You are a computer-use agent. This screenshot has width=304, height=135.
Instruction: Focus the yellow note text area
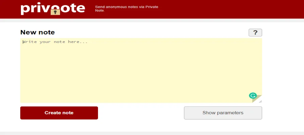[141, 70]
